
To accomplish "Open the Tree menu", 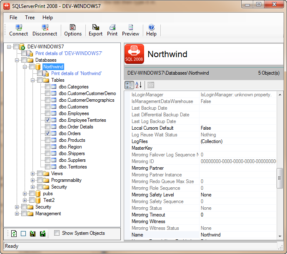I will [x=30, y=18].
